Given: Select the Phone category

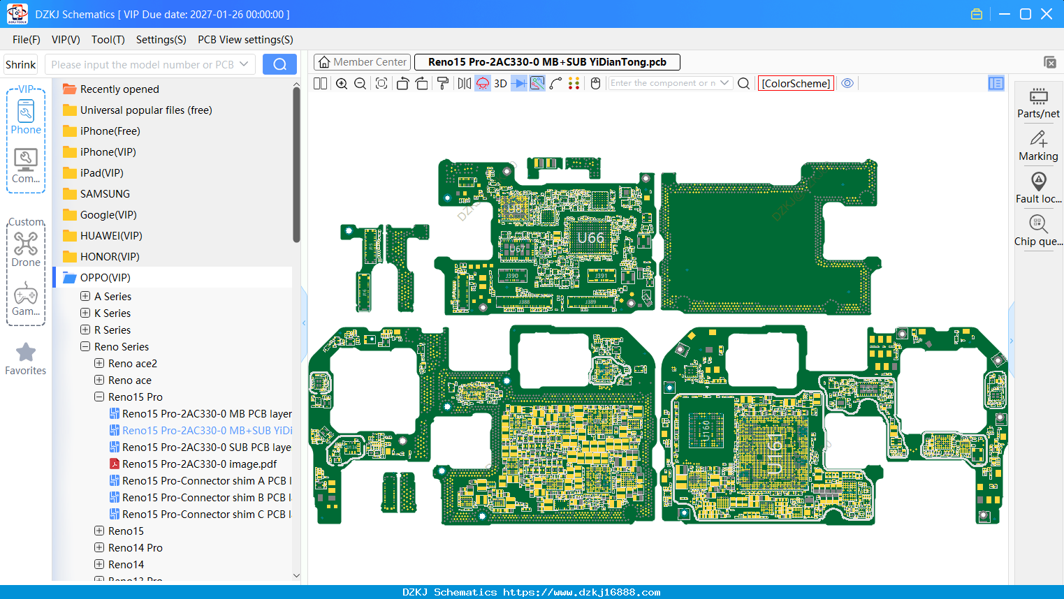Looking at the screenshot, I should coord(26,117).
